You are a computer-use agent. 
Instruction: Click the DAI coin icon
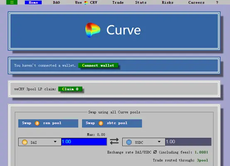24,142
